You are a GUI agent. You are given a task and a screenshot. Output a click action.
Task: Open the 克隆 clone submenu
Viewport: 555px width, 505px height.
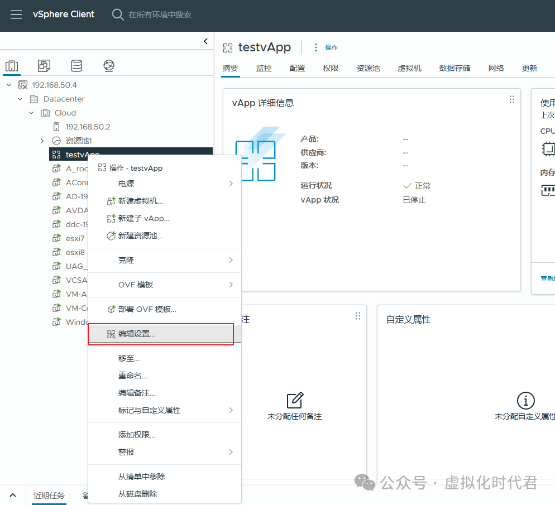click(165, 260)
